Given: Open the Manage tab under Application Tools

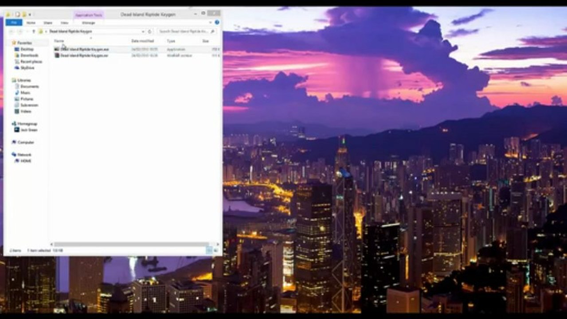Looking at the screenshot, I should tap(88, 23).
